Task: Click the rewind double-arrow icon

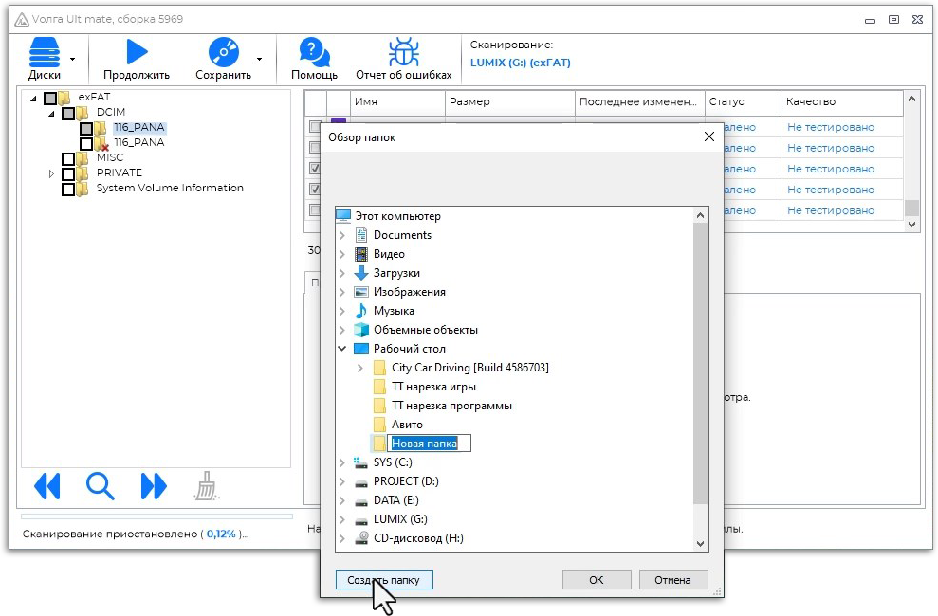Action: point(46,486)
